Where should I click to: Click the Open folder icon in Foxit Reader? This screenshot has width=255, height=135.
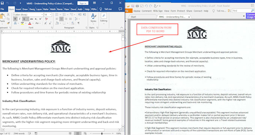point(128,6)
